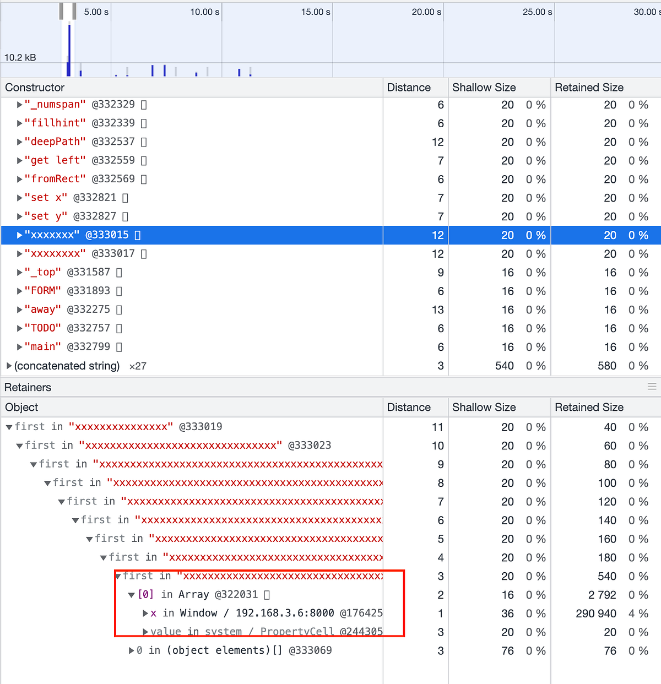Click the object icon on selected "xxxxxxx" @333015 row

pyautogui.click(x=138, y=235)
